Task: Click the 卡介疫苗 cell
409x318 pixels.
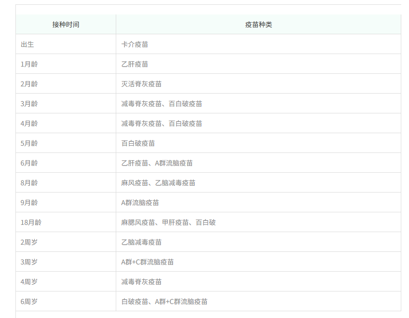Action: pyautogui.click(x=258, y=44)
